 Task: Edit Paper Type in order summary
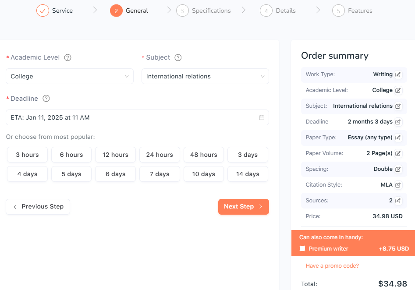[398, 138]
